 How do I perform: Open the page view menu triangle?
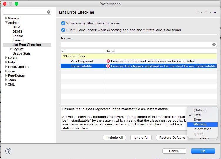click(x=215, y=12)
